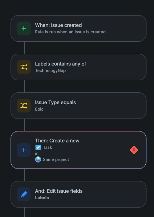
Task: Click the shuffle icon beside Issue Type equals
Action: 24,106
